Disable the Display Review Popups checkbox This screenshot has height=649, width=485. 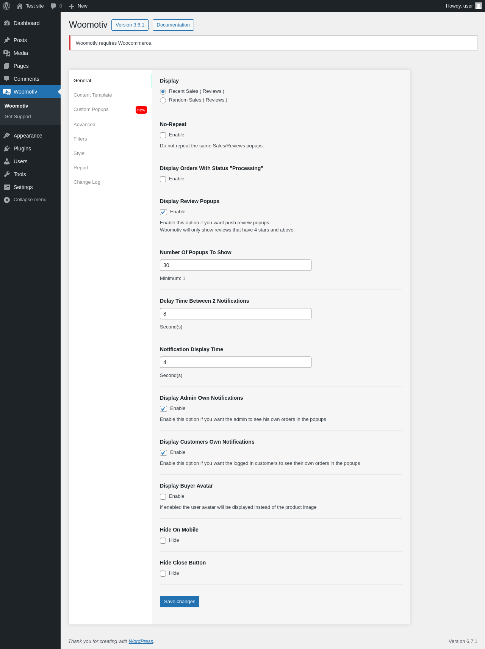[x=164, y=212]
